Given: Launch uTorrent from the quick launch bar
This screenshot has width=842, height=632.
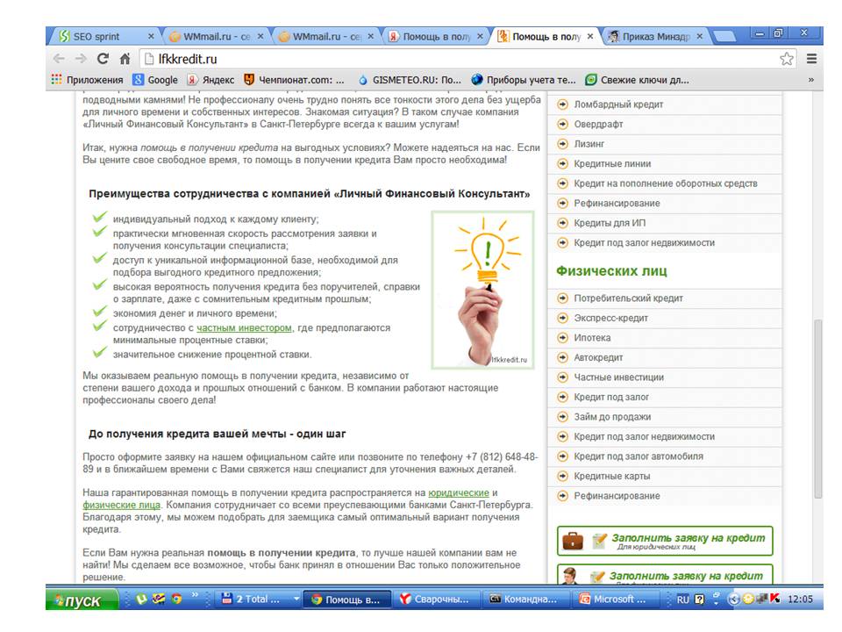Looking at the screenshot, I should coord(141,599).
